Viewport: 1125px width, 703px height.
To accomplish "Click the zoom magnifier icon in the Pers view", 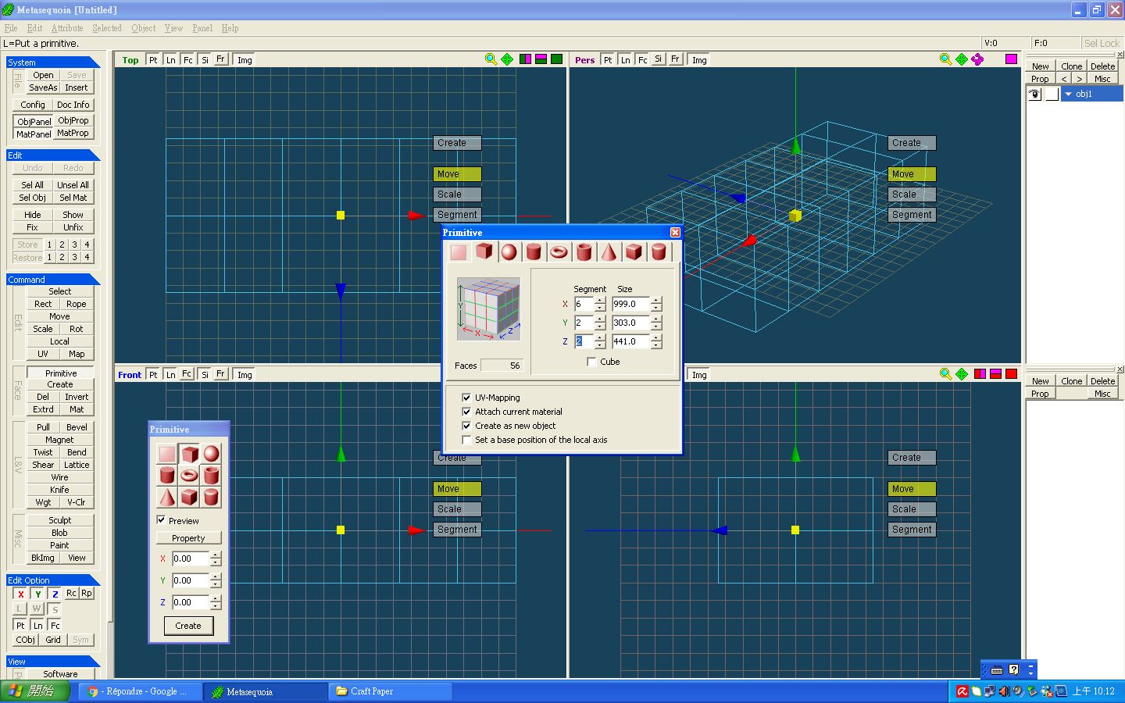I will (945, 59).
